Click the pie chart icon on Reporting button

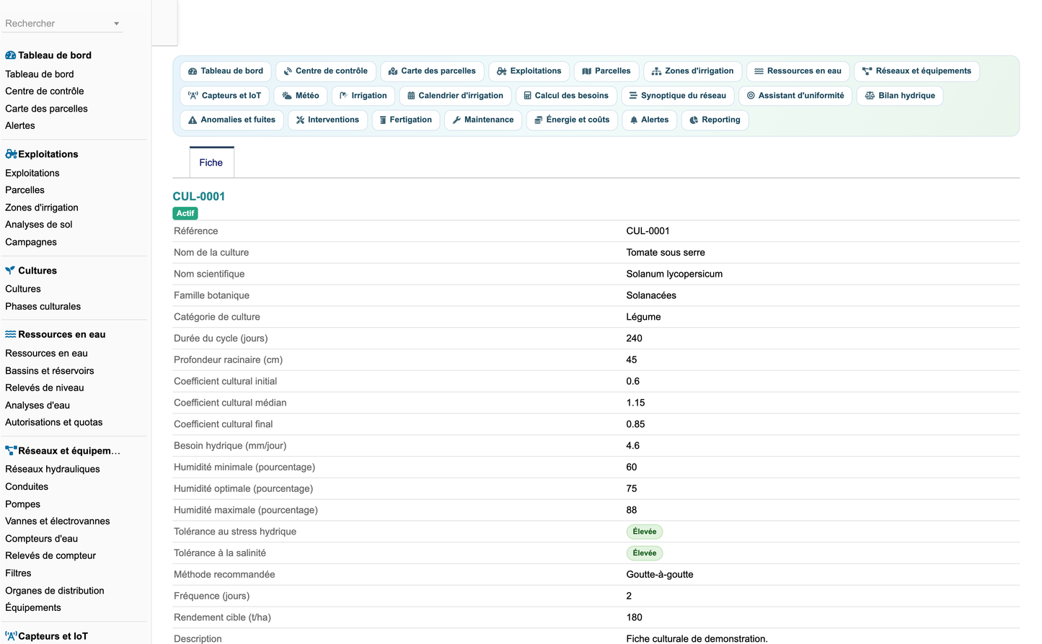pyautogui.click(x=694, y=120)
